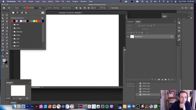
Task: Open the Timeline panel tab
Action: click(13, 103)
